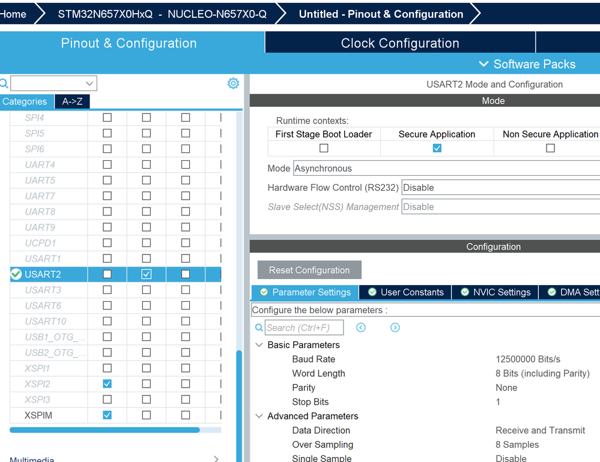Click the Reset Configuration button

point(309,270)
